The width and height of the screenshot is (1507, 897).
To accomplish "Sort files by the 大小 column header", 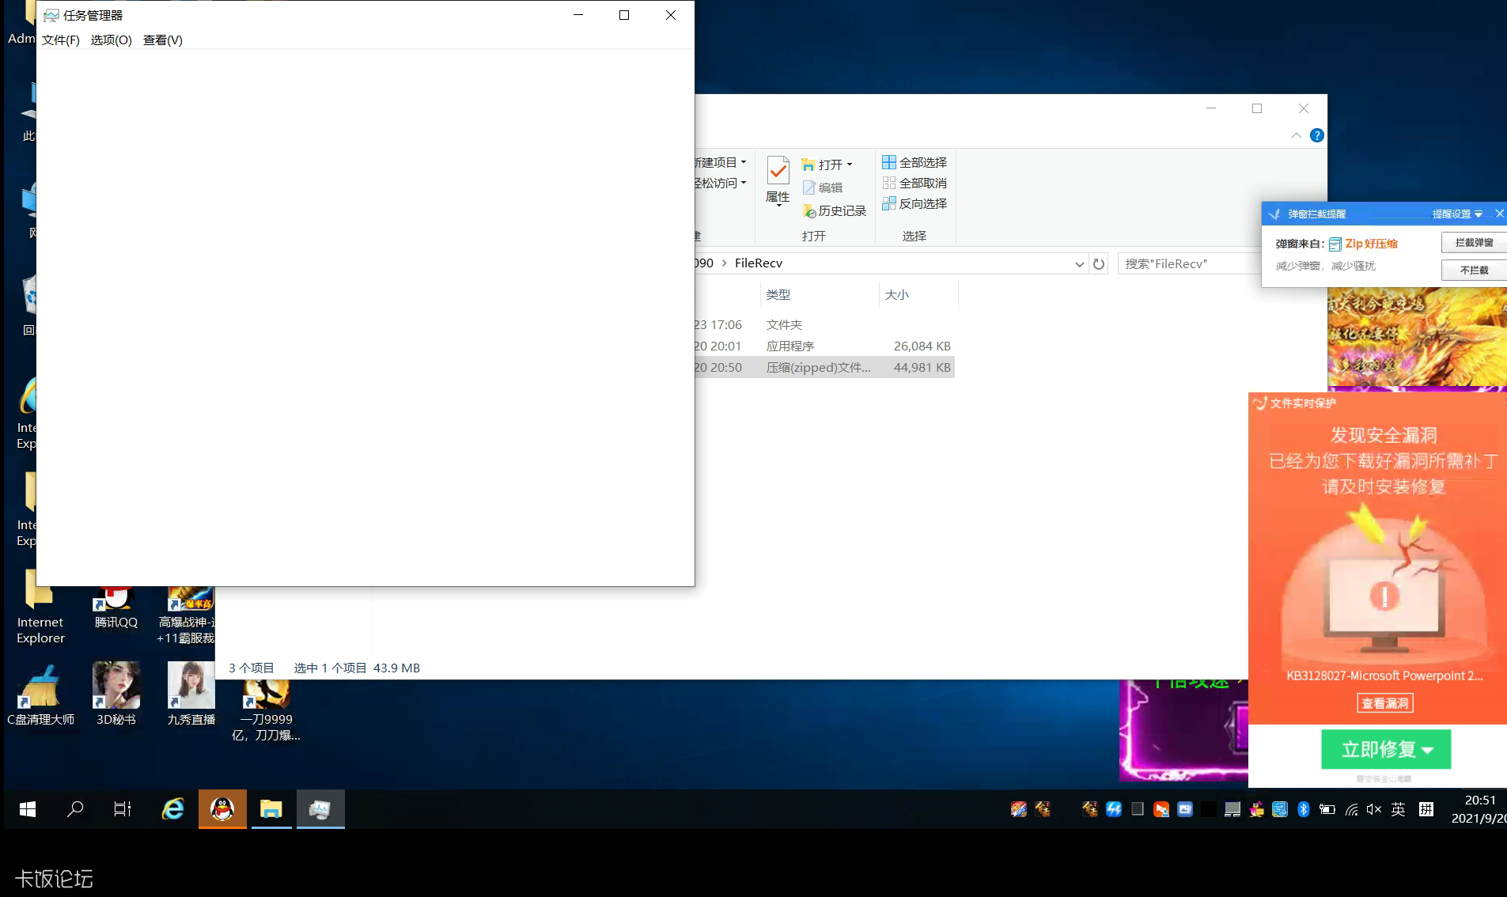I will coord(918,294).
